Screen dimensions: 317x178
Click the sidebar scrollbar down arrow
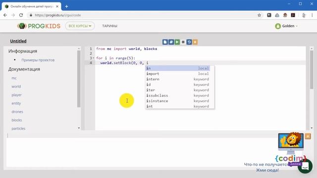click(x=79, y=128)
